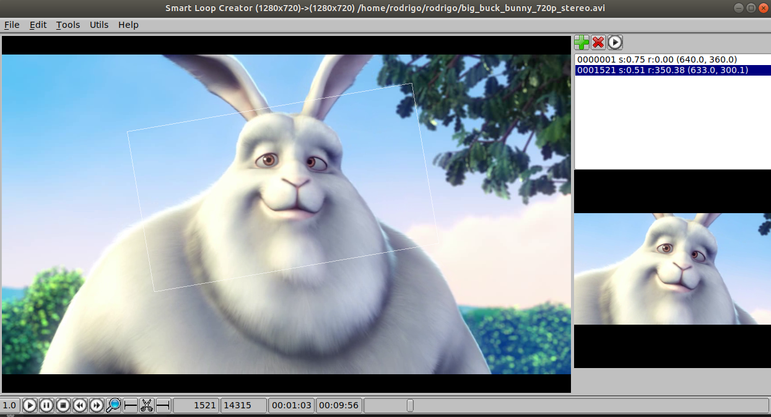Select keyframe row 0000001 s:0.75
Viewport: 771px width, 417px height.
point(673,59)
